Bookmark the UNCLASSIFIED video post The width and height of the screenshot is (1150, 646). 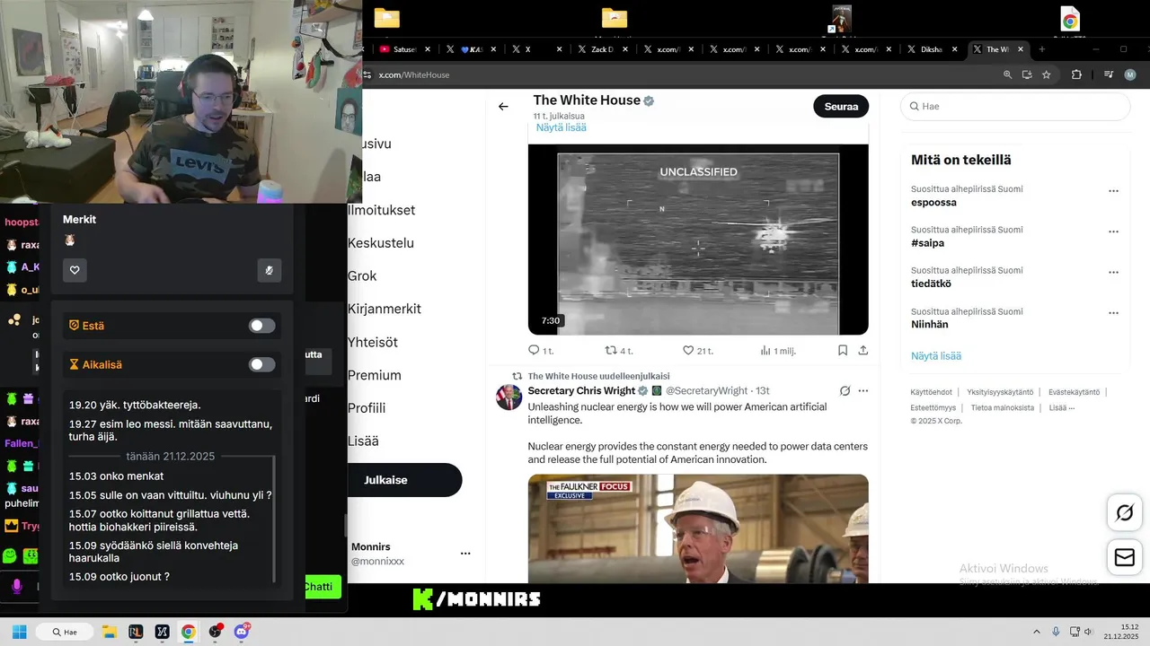pyautogui.click(x=842, y=350)
